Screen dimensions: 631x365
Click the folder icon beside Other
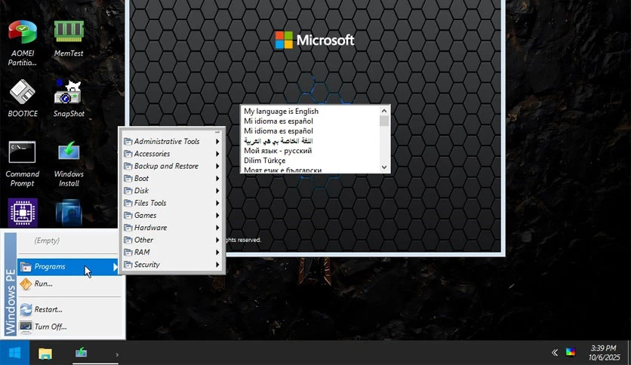(128, 240)
